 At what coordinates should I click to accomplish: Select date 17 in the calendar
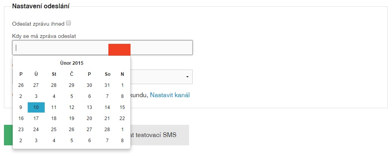tap(36, 118)
